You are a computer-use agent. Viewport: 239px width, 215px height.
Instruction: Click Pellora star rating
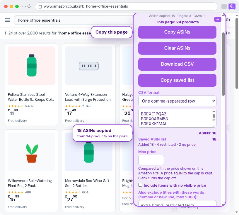point(16,106)
